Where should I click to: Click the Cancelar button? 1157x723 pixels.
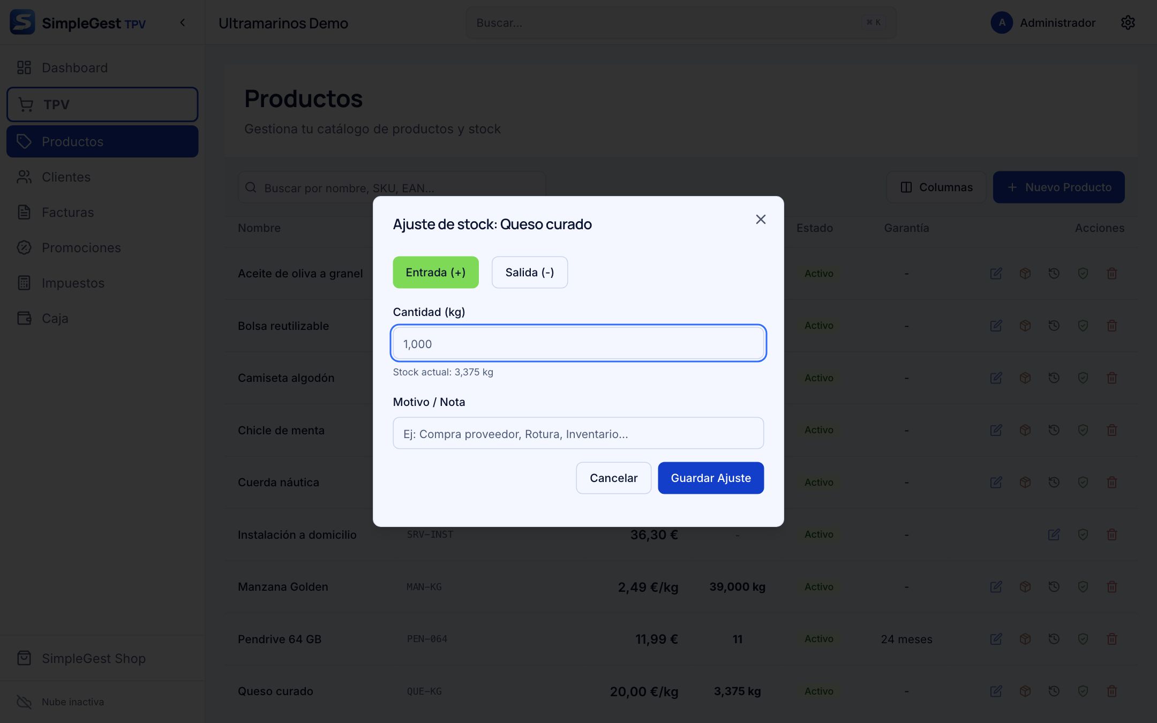[x=613, y=478]
